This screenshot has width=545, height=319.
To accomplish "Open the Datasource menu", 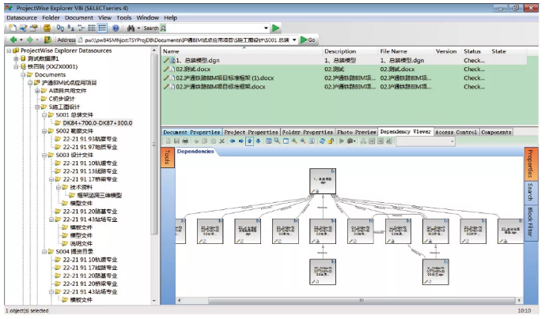I will (x=21, y=17).
